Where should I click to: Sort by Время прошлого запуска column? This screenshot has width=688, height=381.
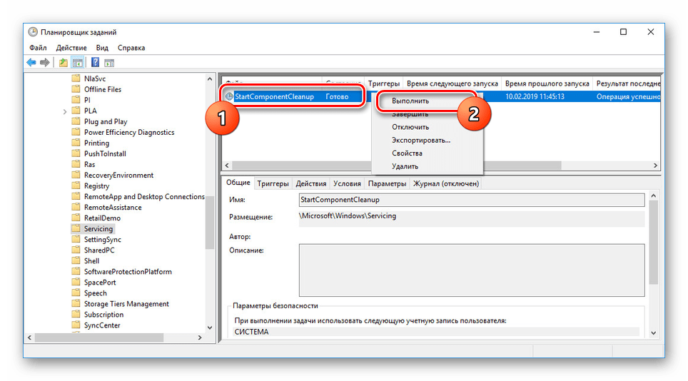(x=547, y=83)
